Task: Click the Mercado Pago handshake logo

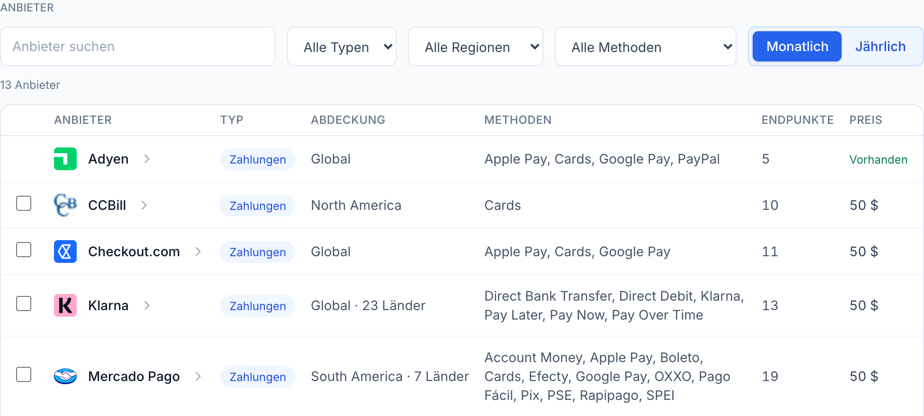Action: click(65, 376)
